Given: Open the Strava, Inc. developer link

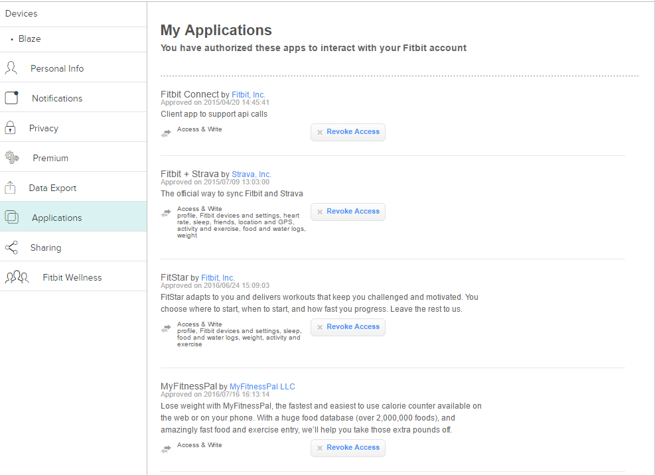Looking at the screenshot, I should (252, 174).
